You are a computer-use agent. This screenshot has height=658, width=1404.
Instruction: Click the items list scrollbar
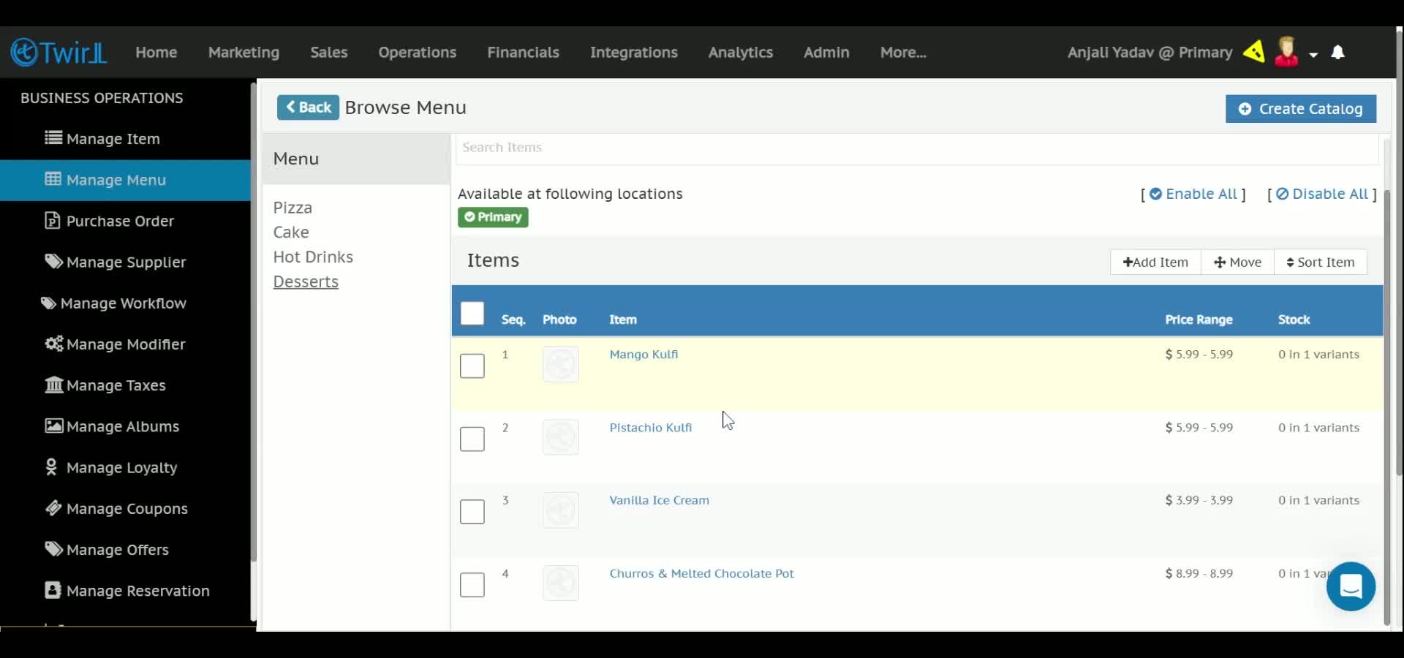click(1387, 407)
